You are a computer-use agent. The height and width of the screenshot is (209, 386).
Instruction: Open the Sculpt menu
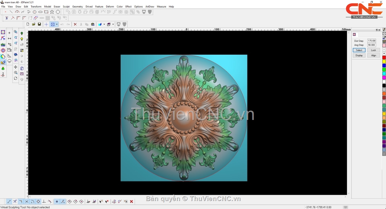[x=66, y=6]
